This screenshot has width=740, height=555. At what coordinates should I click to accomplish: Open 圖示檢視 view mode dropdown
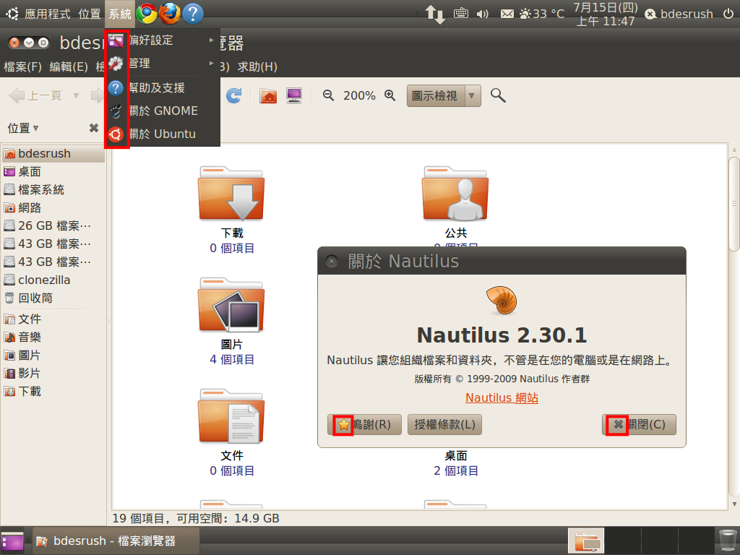(x=444, y=96)
